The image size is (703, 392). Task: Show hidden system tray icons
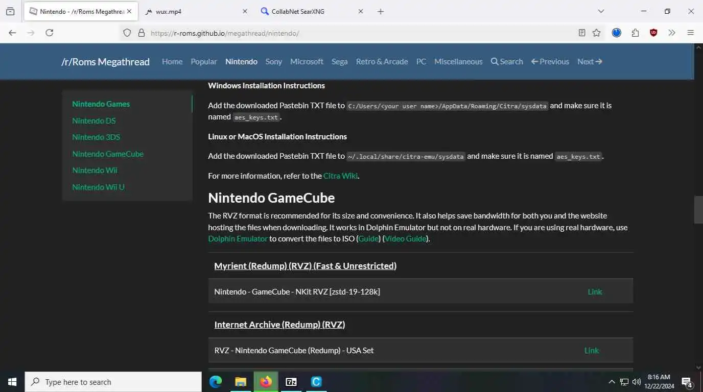[612, 382]
